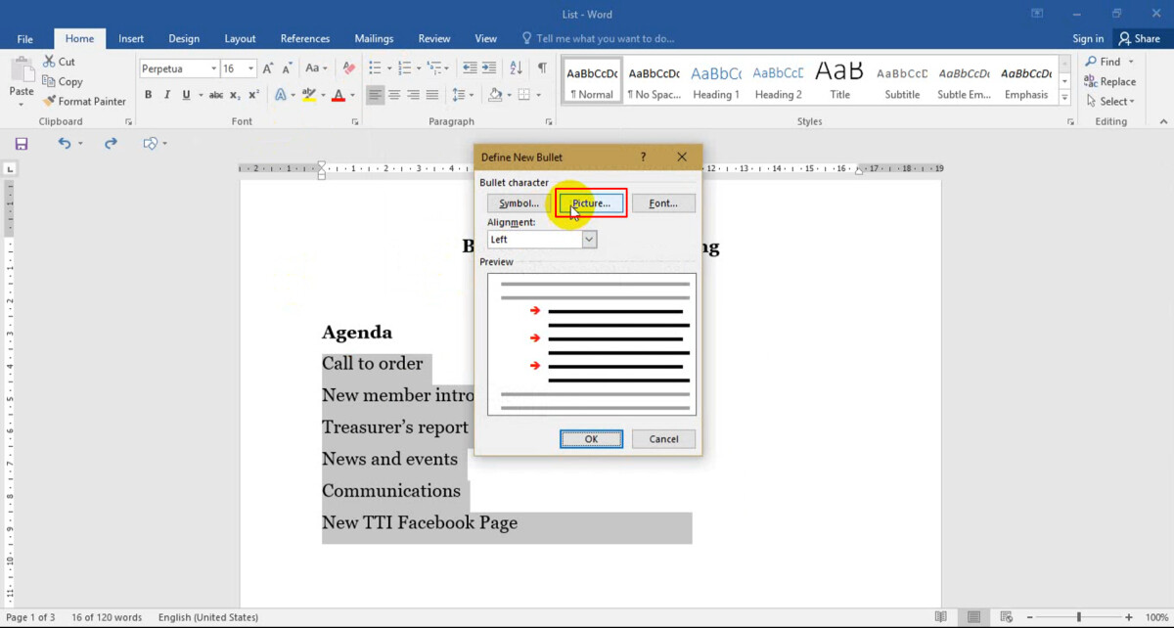Open the font size dropdown

251,68
